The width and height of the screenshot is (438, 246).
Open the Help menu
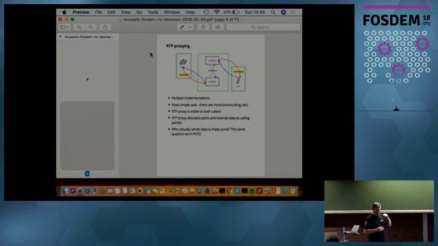(x=190, y=12)
